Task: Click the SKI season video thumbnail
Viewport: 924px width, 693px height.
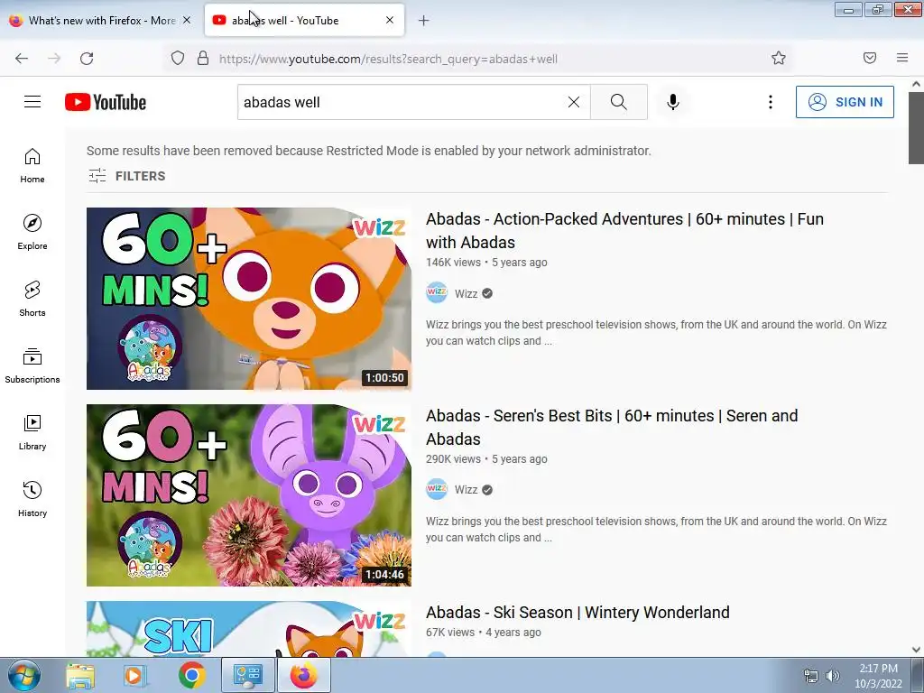Action: click(x=249, y=629)
